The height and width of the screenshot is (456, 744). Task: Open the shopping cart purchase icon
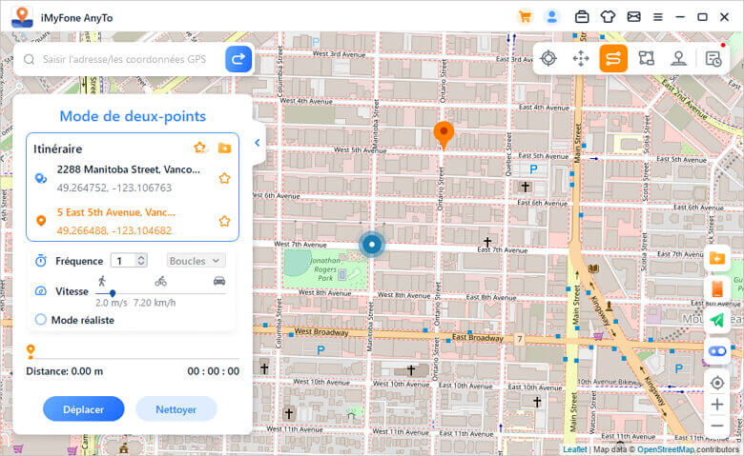tap(525, 17)
